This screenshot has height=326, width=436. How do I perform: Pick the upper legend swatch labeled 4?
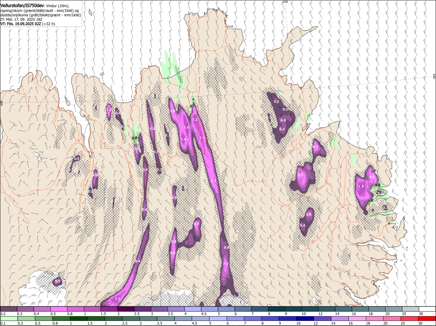pyautogui.click(x=193, y=309)
